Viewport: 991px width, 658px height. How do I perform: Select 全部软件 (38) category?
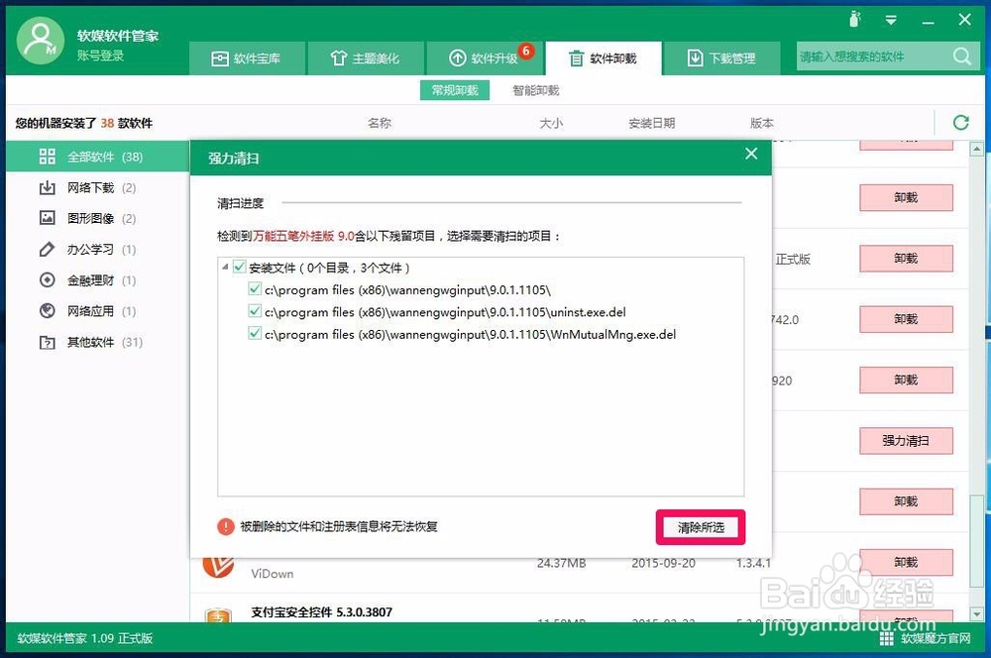coord(98,157)
